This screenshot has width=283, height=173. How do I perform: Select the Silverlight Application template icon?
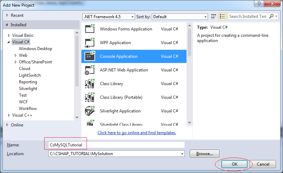click(x=90, y=111)
